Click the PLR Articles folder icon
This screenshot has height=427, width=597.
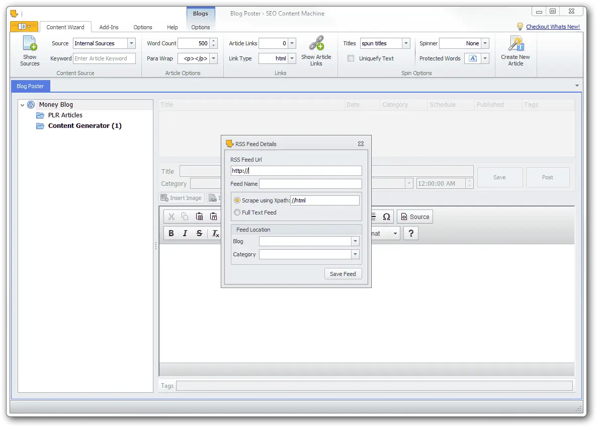click(x=40, y=115)
